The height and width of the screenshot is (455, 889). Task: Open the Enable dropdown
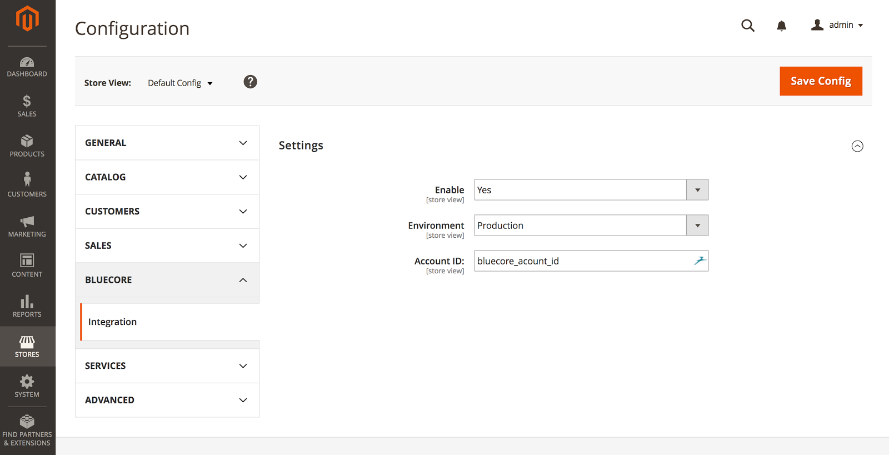[591, 190]
